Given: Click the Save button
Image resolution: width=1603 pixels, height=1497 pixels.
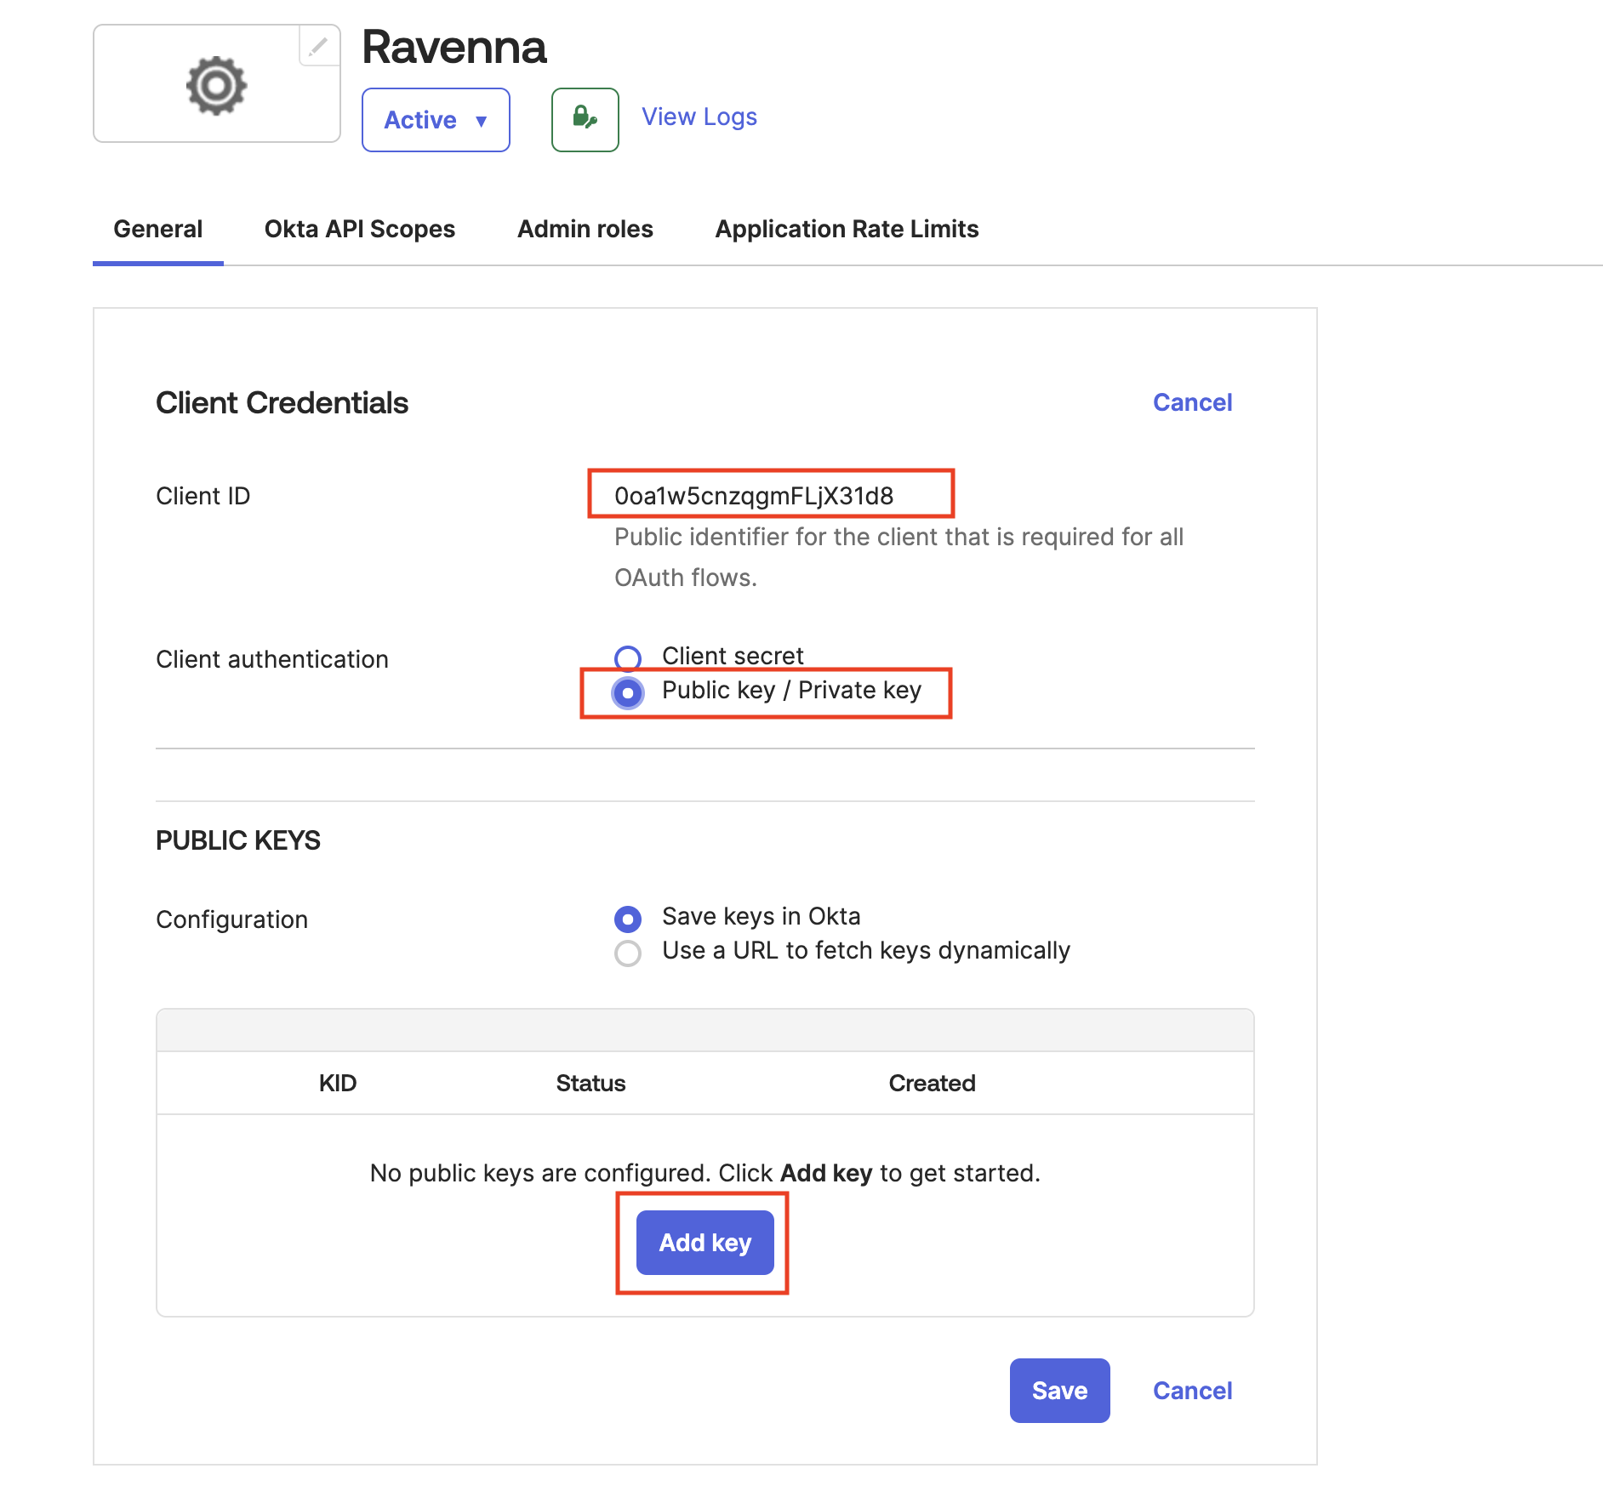Looking at the screenshot, I should 1059,1391.
